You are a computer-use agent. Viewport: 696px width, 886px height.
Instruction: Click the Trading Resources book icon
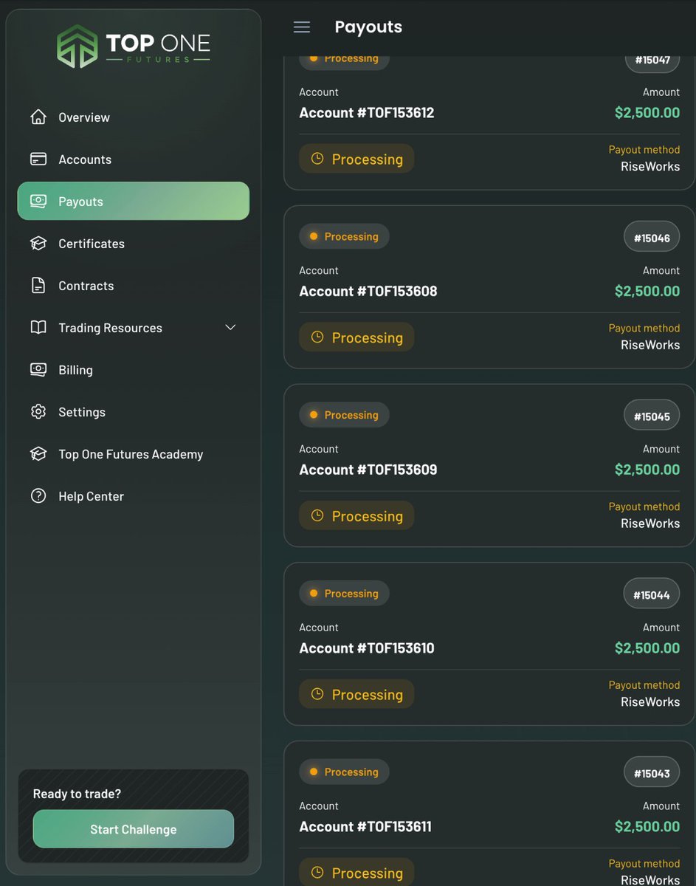point(38,327)
